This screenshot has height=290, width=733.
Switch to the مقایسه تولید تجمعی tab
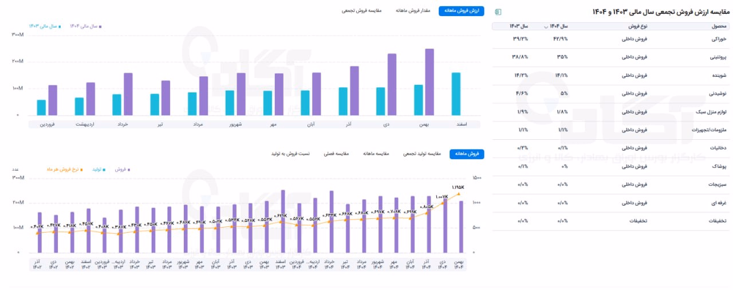(x=423, y=154)
